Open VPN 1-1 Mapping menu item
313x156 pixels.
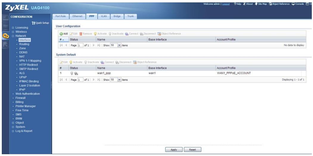(30, 61)
